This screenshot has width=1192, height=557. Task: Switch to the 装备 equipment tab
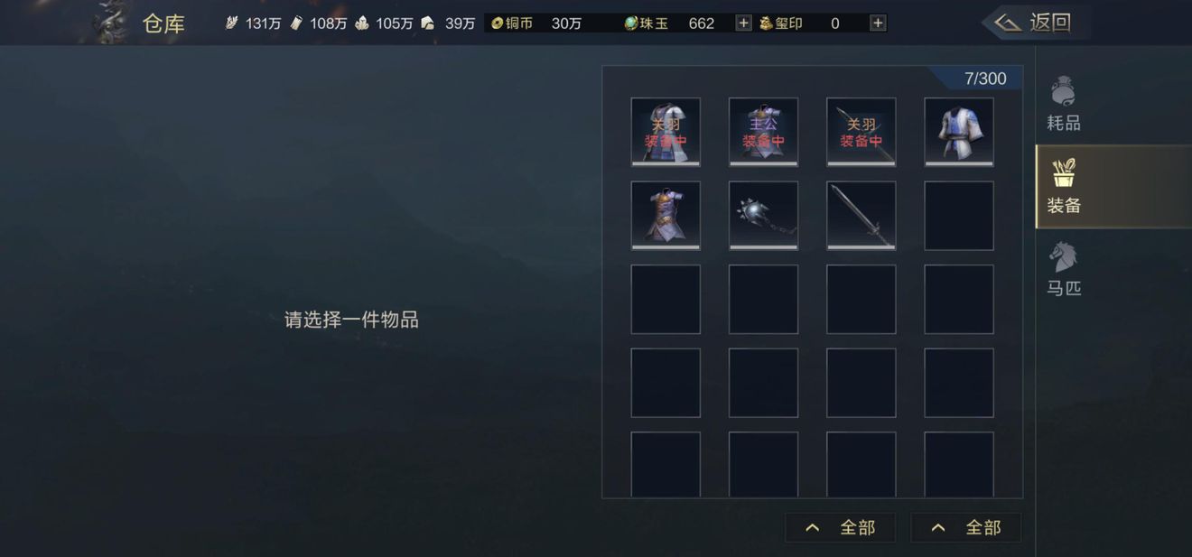[1064, 186]
